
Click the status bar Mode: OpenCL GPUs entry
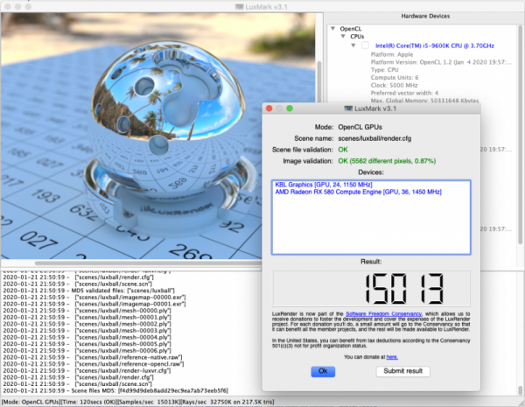point(31,402)
